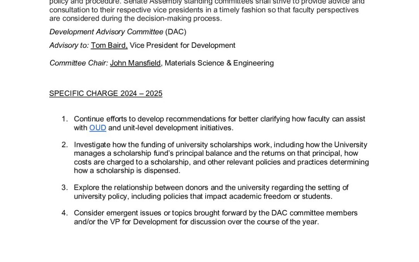Open the OUD hyperlink
The width and height of the screenshot is (419, 262).
tap(97, 128)
